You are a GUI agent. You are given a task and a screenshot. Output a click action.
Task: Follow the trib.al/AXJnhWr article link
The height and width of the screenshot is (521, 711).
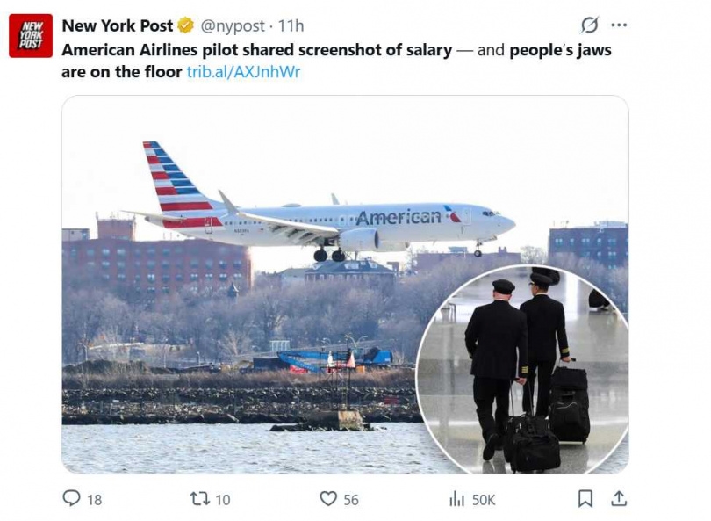[x=243, y=72]
